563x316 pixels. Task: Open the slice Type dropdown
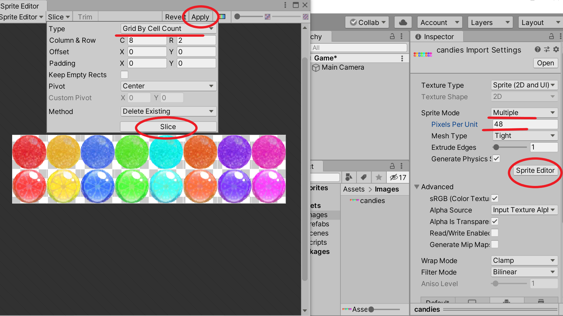(x=168, y=29)
